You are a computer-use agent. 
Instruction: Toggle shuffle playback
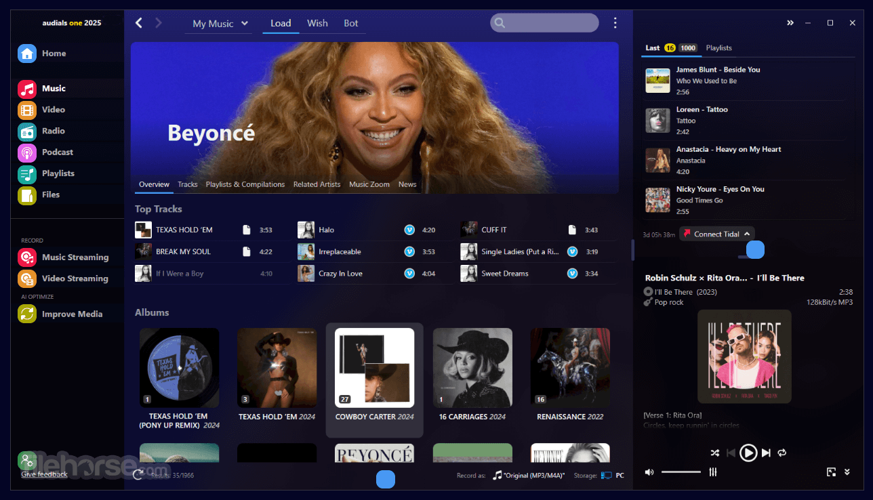pos(714,453)
